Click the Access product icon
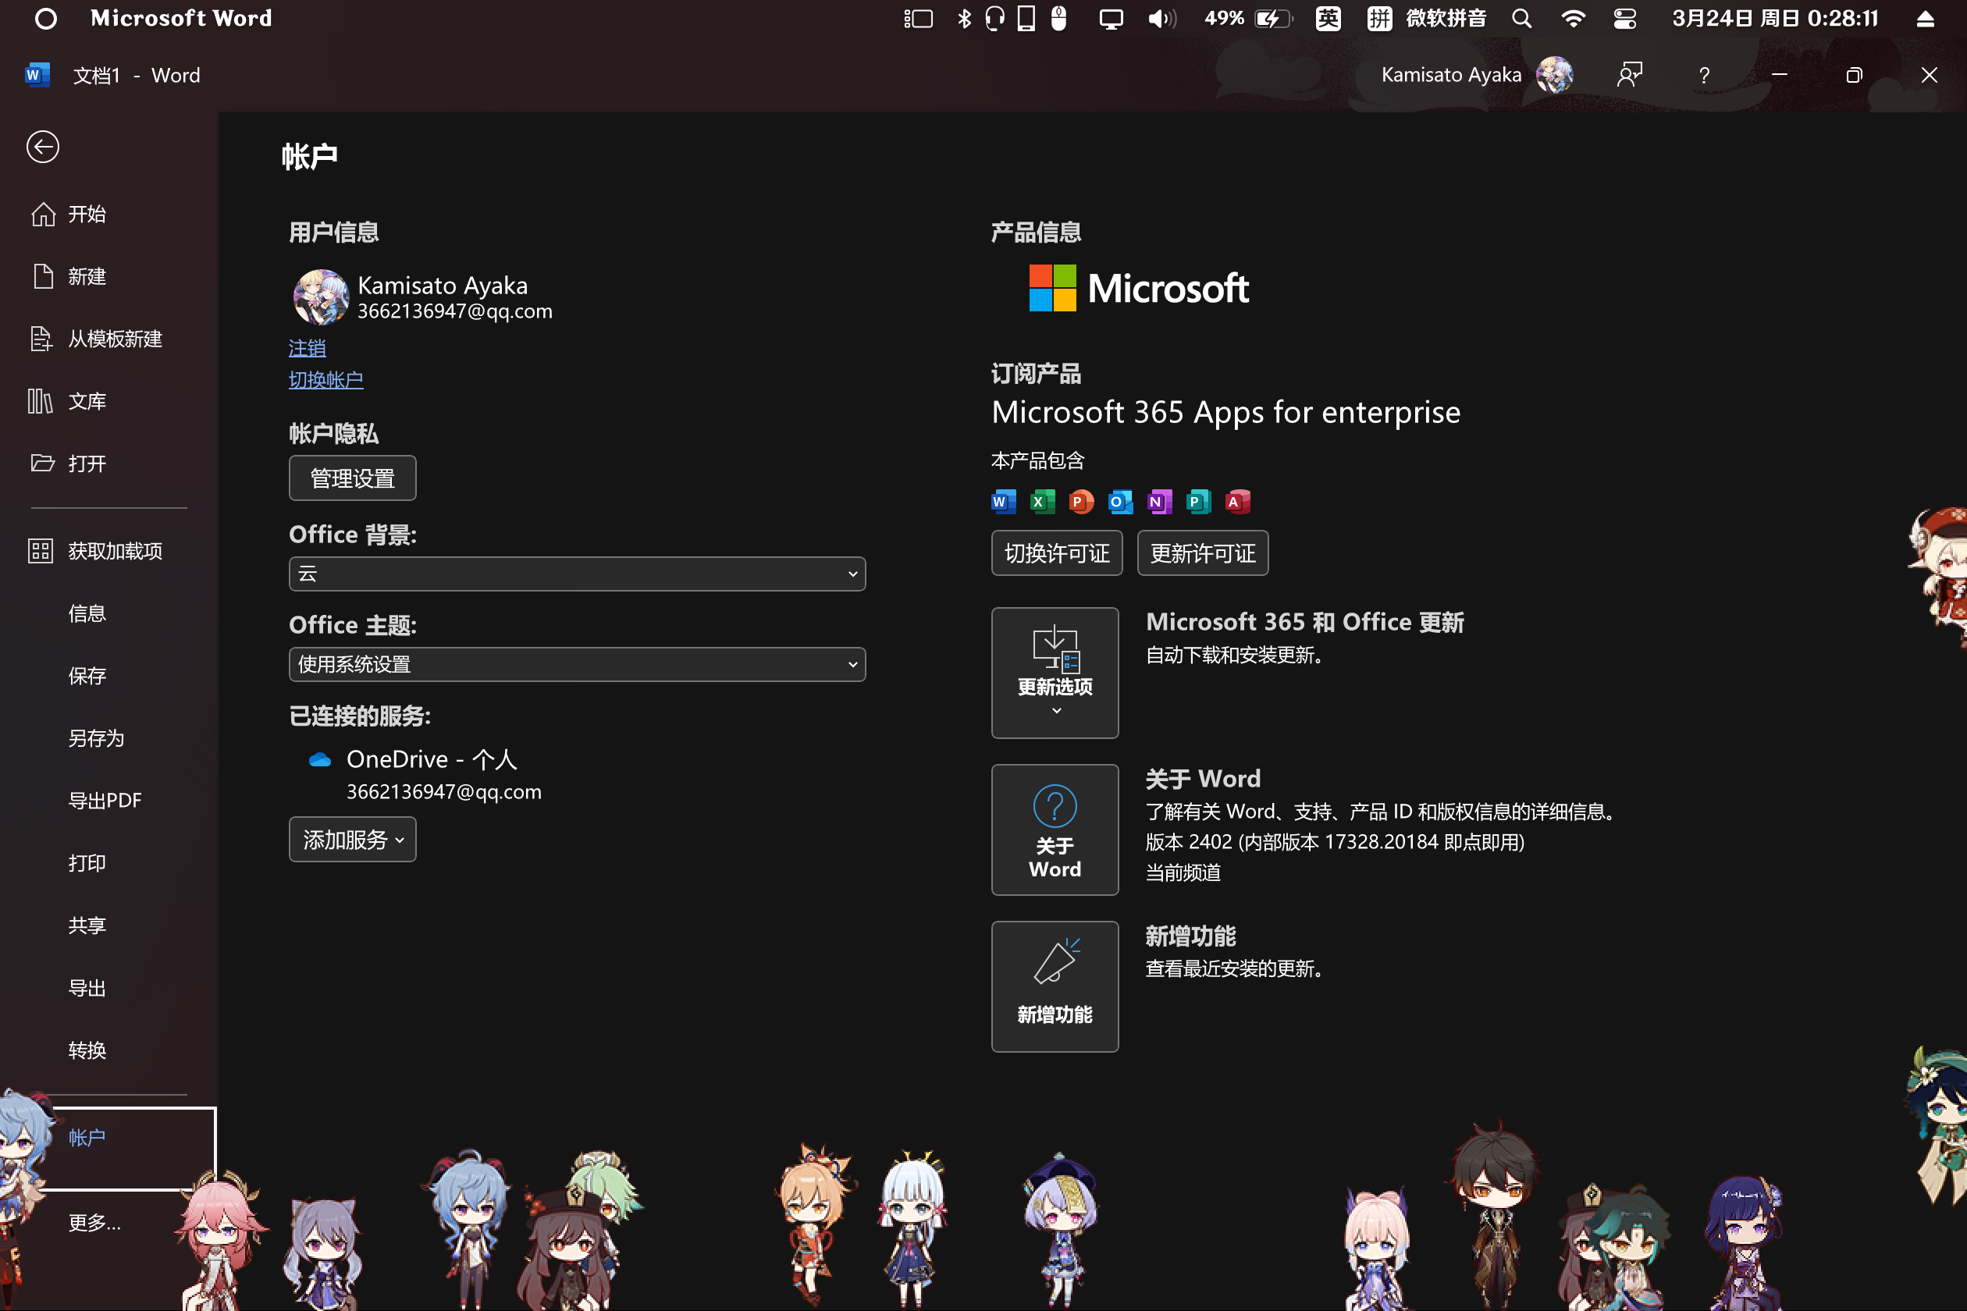This screenshot has width=1967, height=1311. (1238, 502)
